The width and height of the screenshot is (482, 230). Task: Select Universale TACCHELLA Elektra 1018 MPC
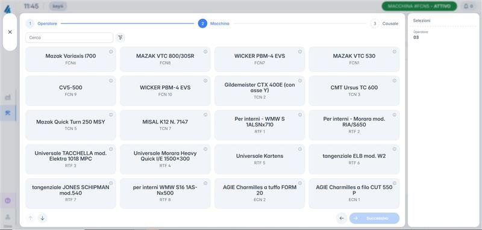70,159
